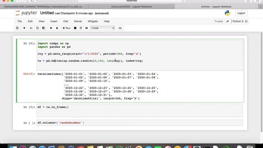Open the View menu
This screenshot has width=263, height=148.
coord(42,21)
